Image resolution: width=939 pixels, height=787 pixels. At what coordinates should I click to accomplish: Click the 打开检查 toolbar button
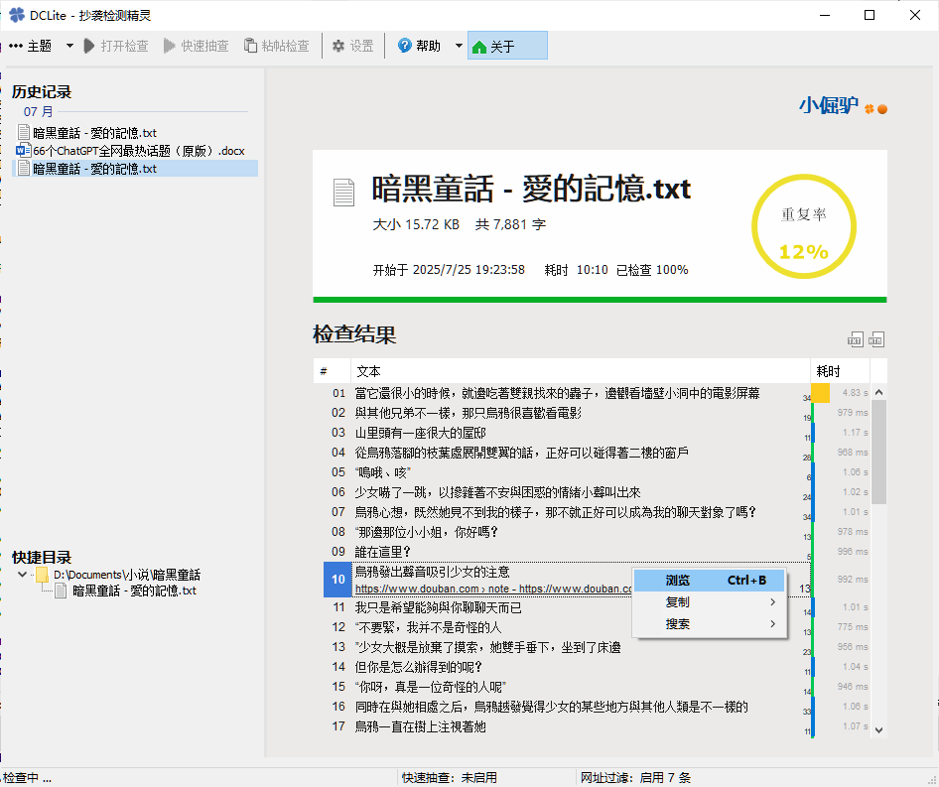pyautogui.click(x=116, y=46)
